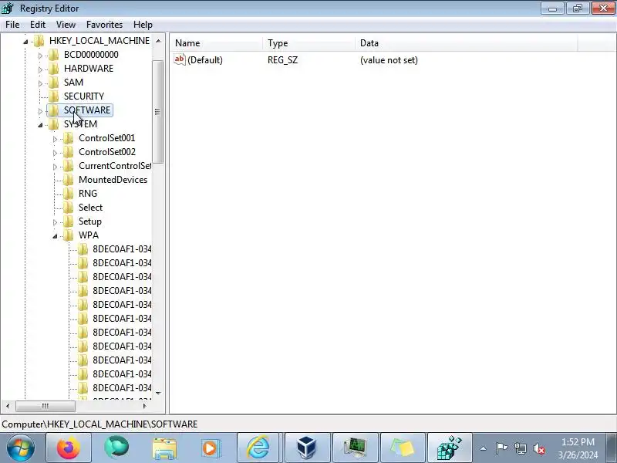Click the WPA key folder icon
617x463 pixels.
coord(69,235)
